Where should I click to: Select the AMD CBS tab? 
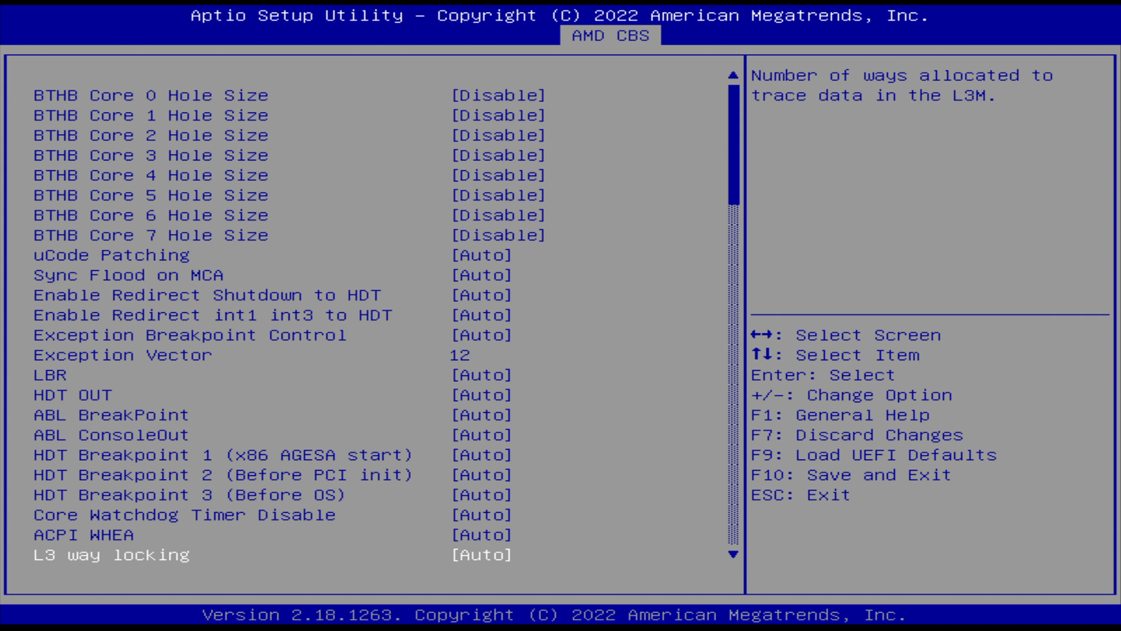[610, 36]
